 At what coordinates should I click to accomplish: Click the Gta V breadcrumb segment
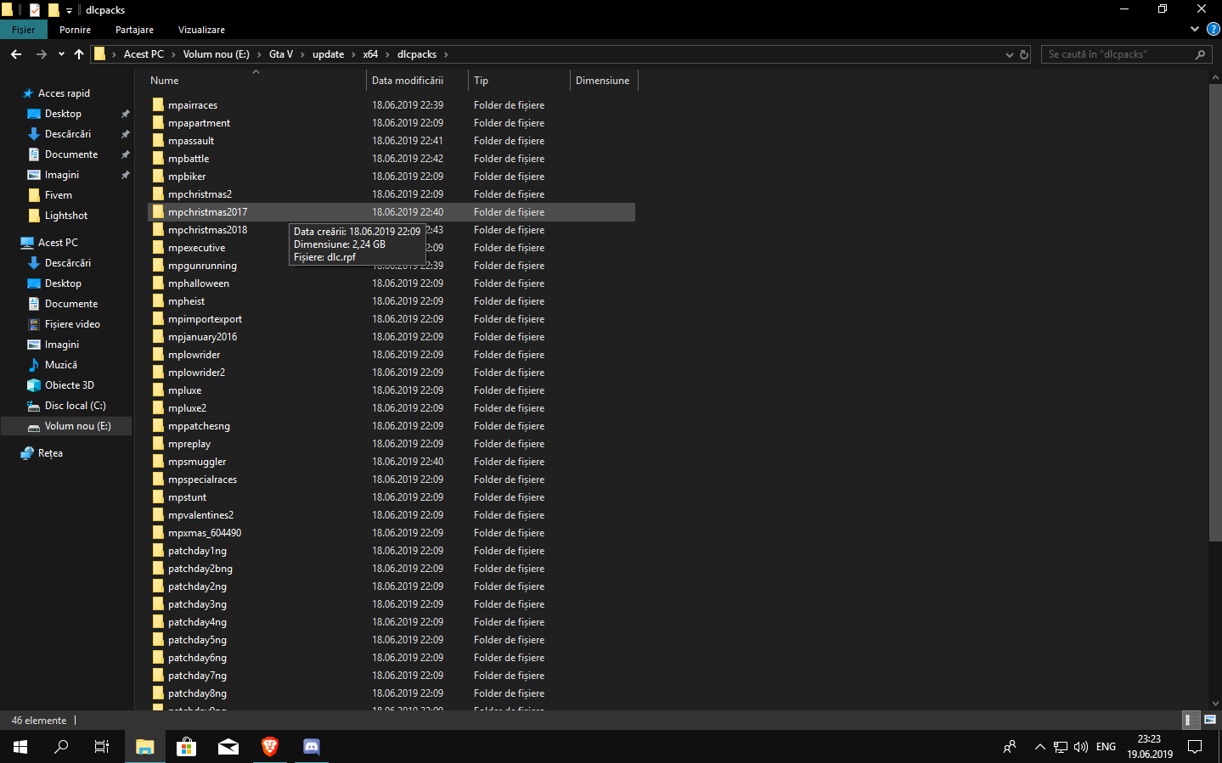[x=281, y=54]
